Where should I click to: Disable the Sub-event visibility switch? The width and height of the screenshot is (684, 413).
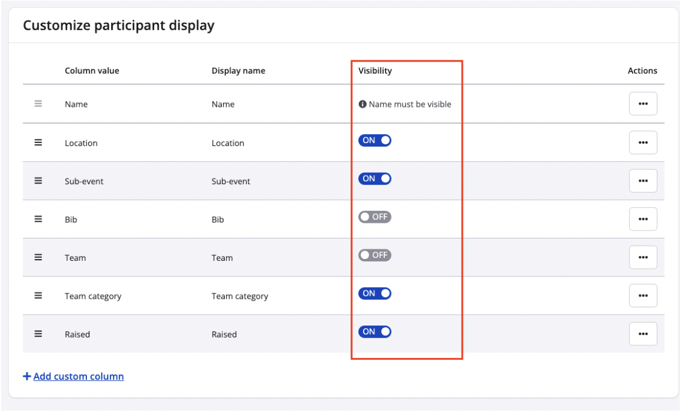[375, 179]
